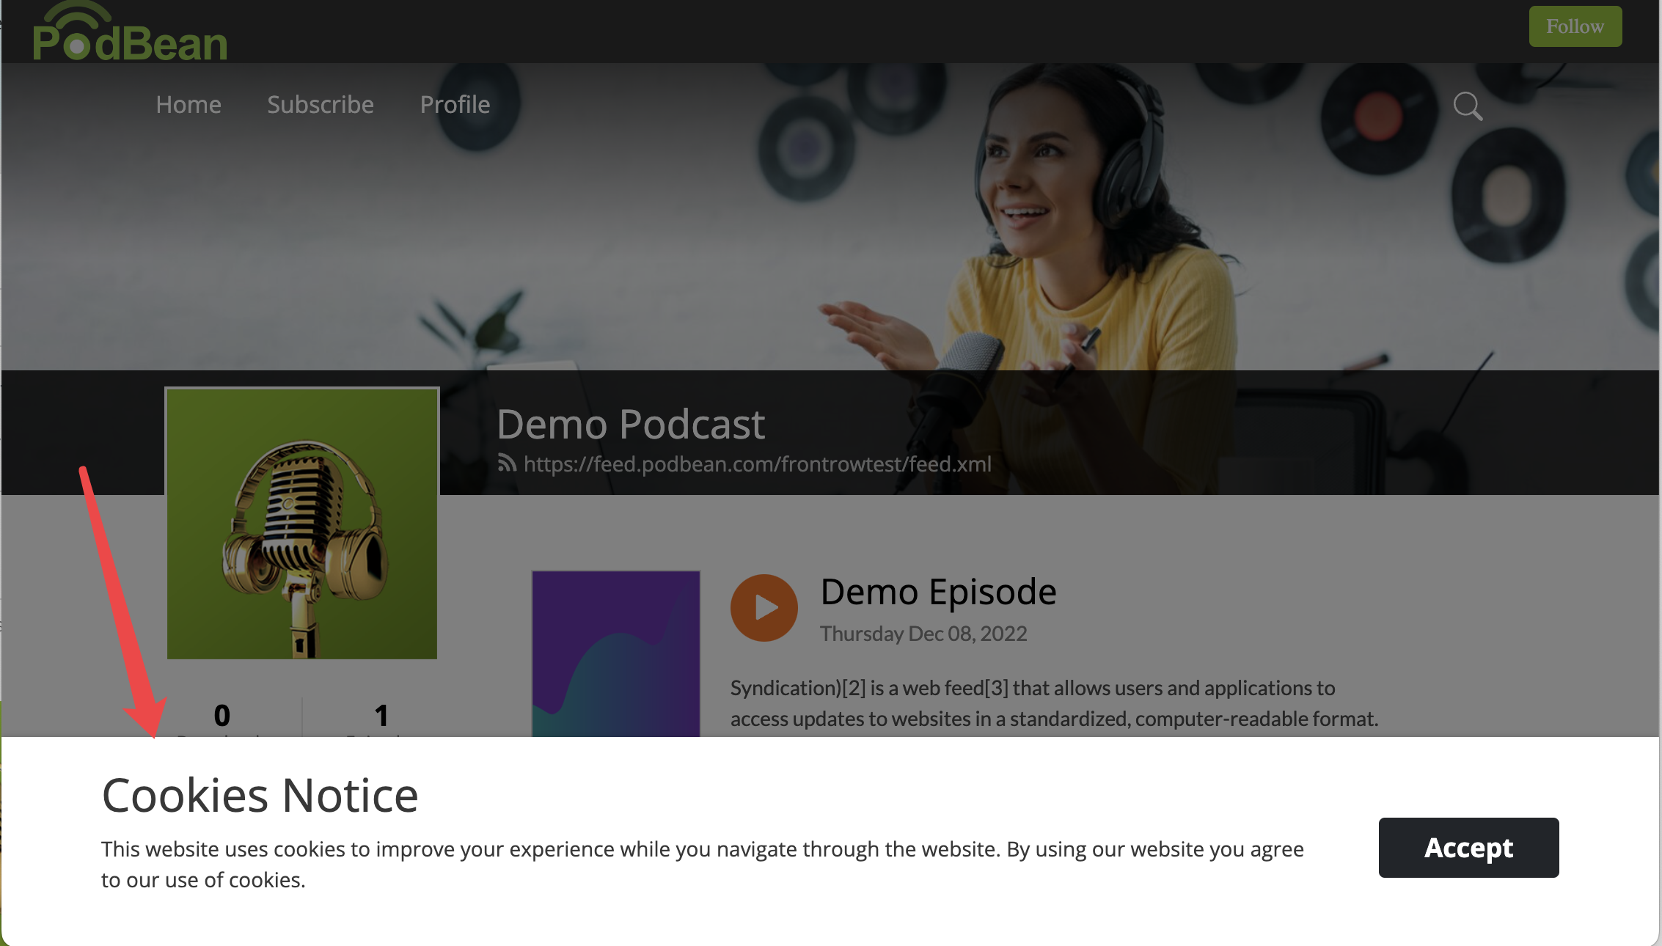Screen dimensions: 1662x946
Task: Open the Home menu item
Action: [188, 104]
